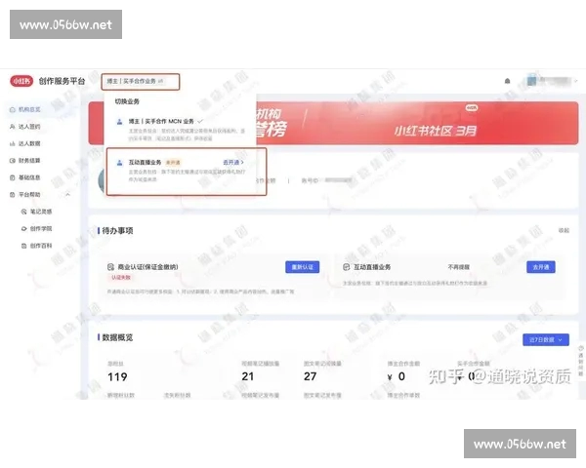Click the blue 去开通 button
The image size is (586, 468).
(x=541, y=267)
